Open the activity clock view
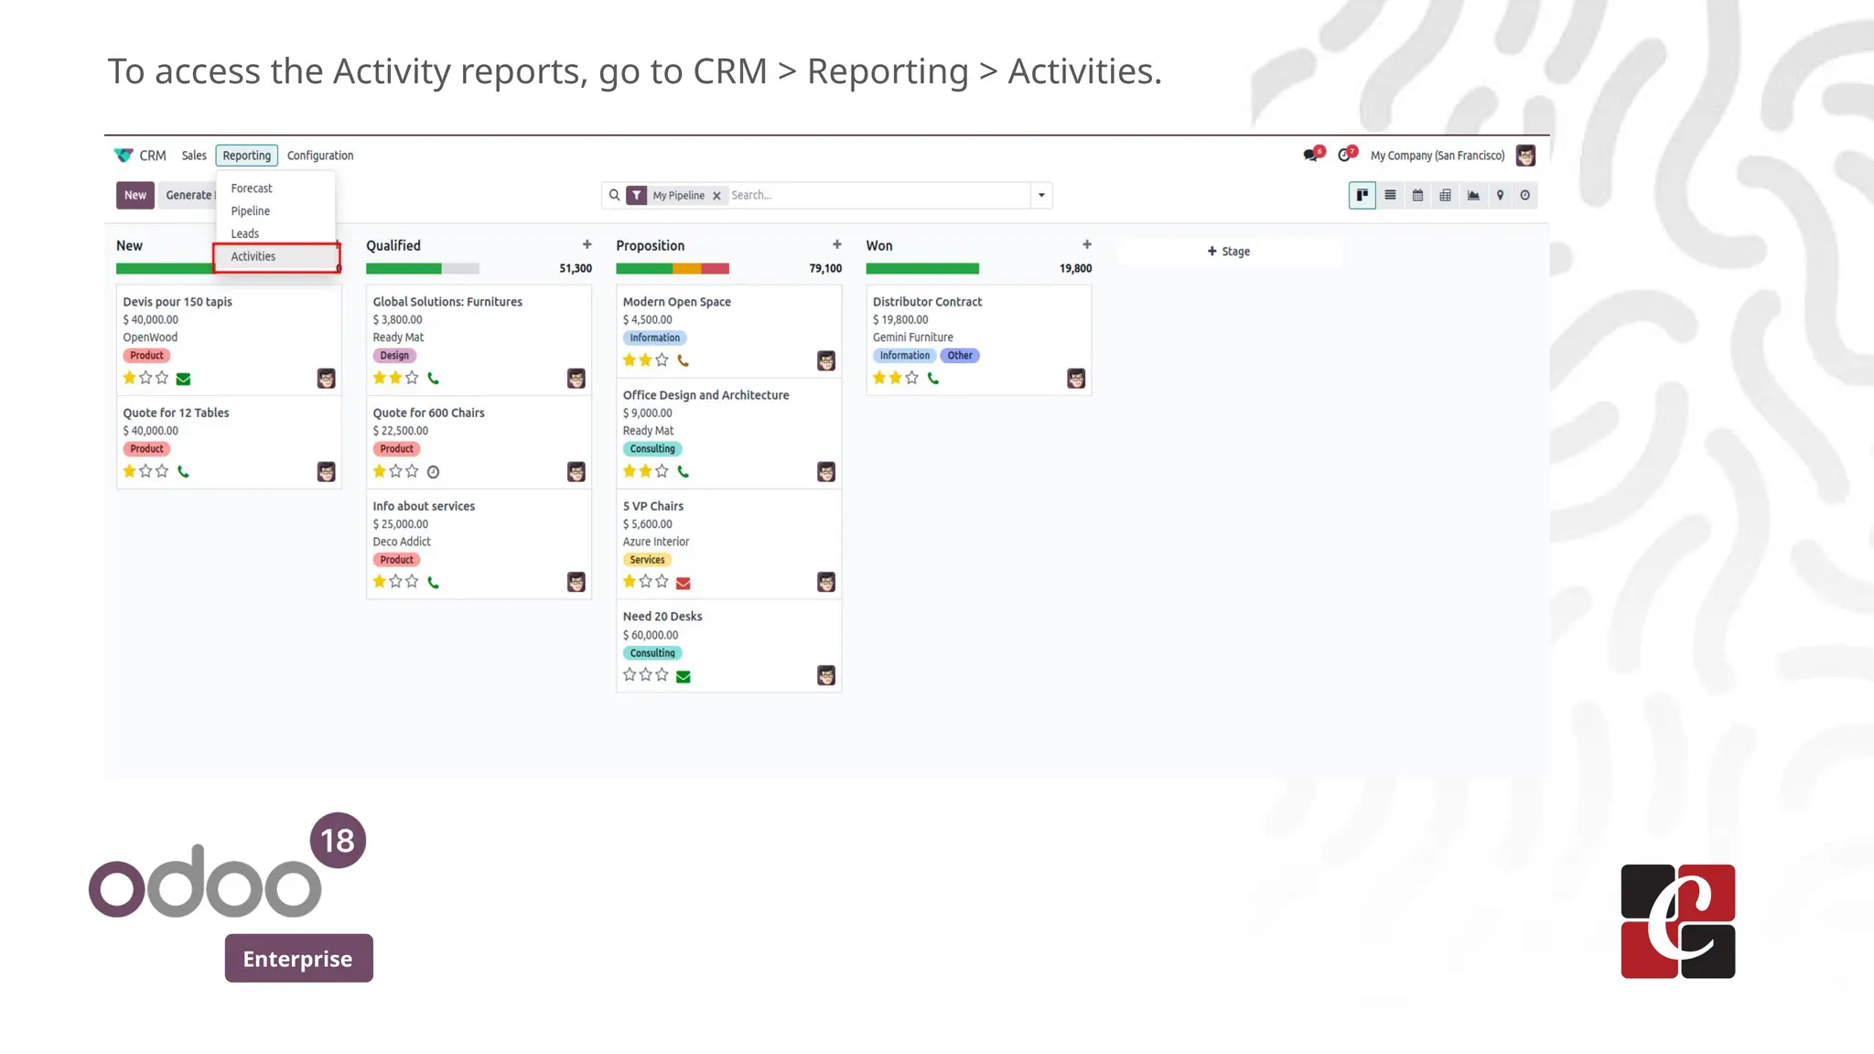This screenshot has height=1054, width=1874. (1524, 195)
